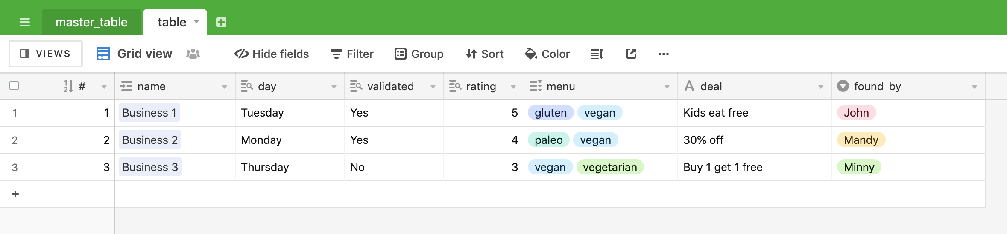Add a new table with the plus icon
The height and width of the screenshot is (234, 1007).
[221, 22]
